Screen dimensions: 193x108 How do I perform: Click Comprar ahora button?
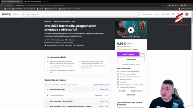pyautogui.click(x=131, y=60)
